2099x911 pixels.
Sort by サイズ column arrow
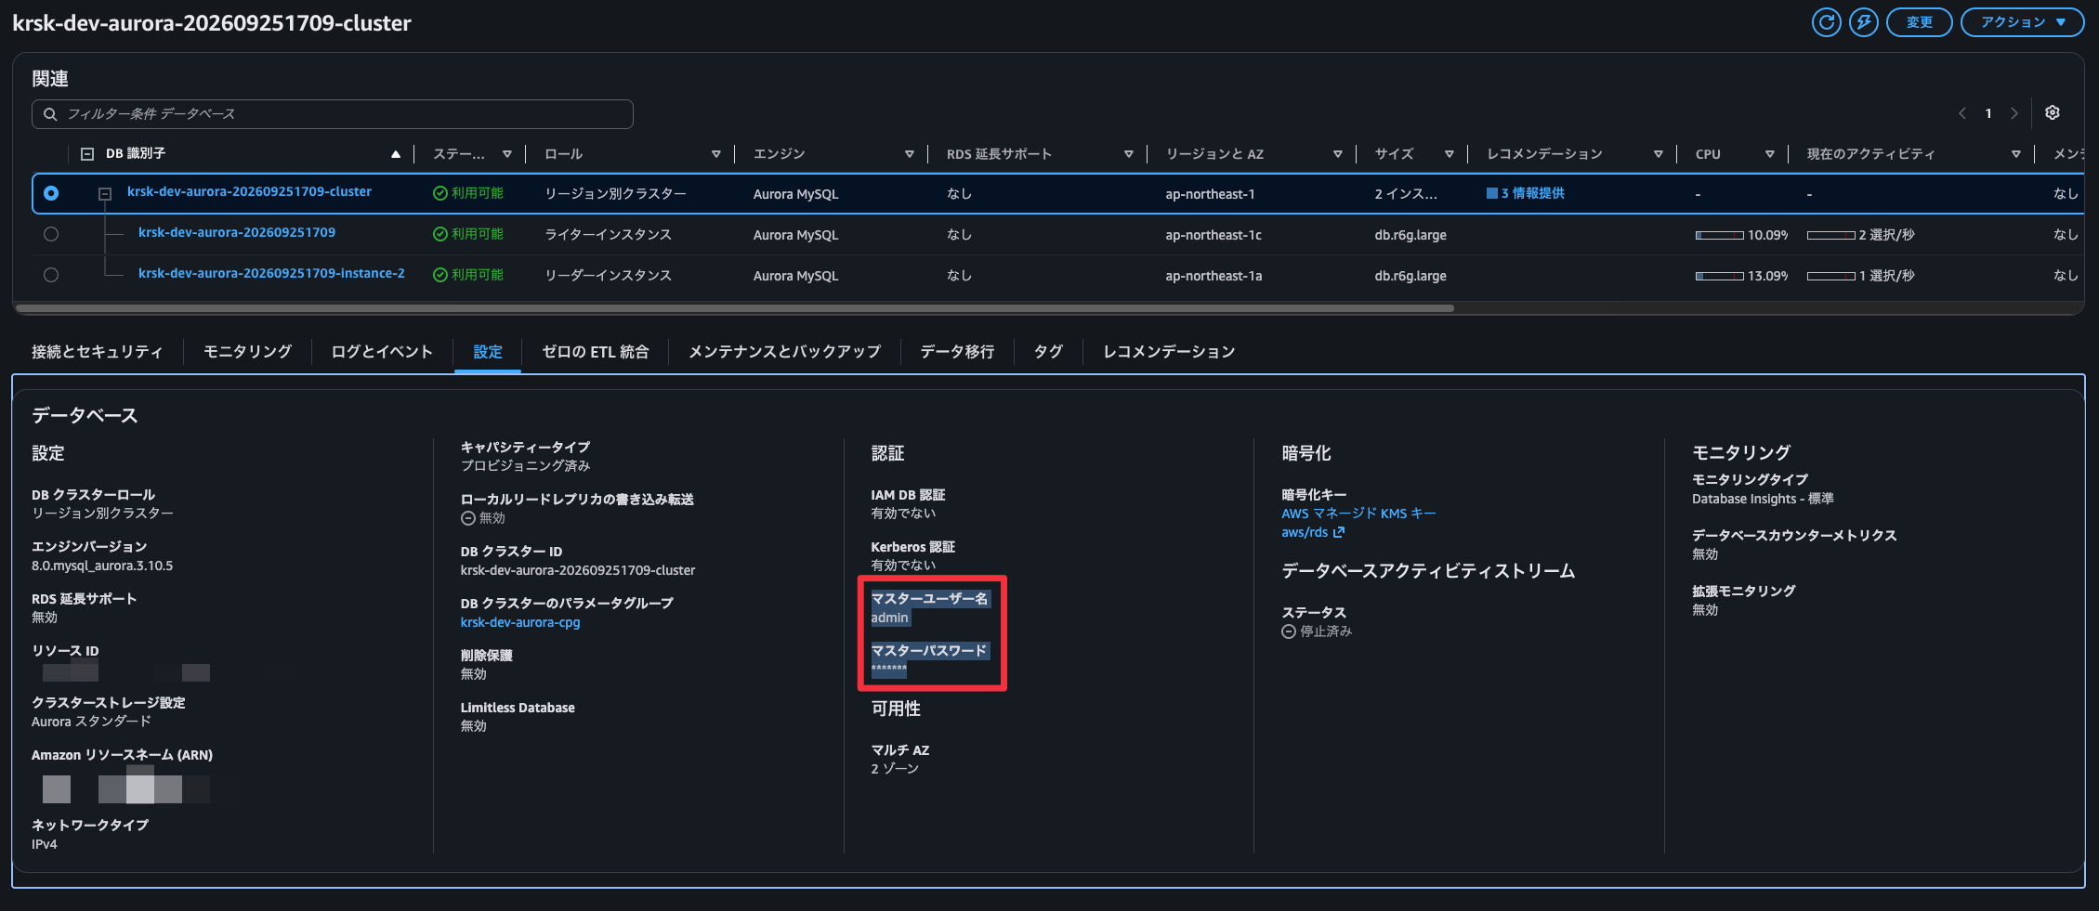[1450, 154]
